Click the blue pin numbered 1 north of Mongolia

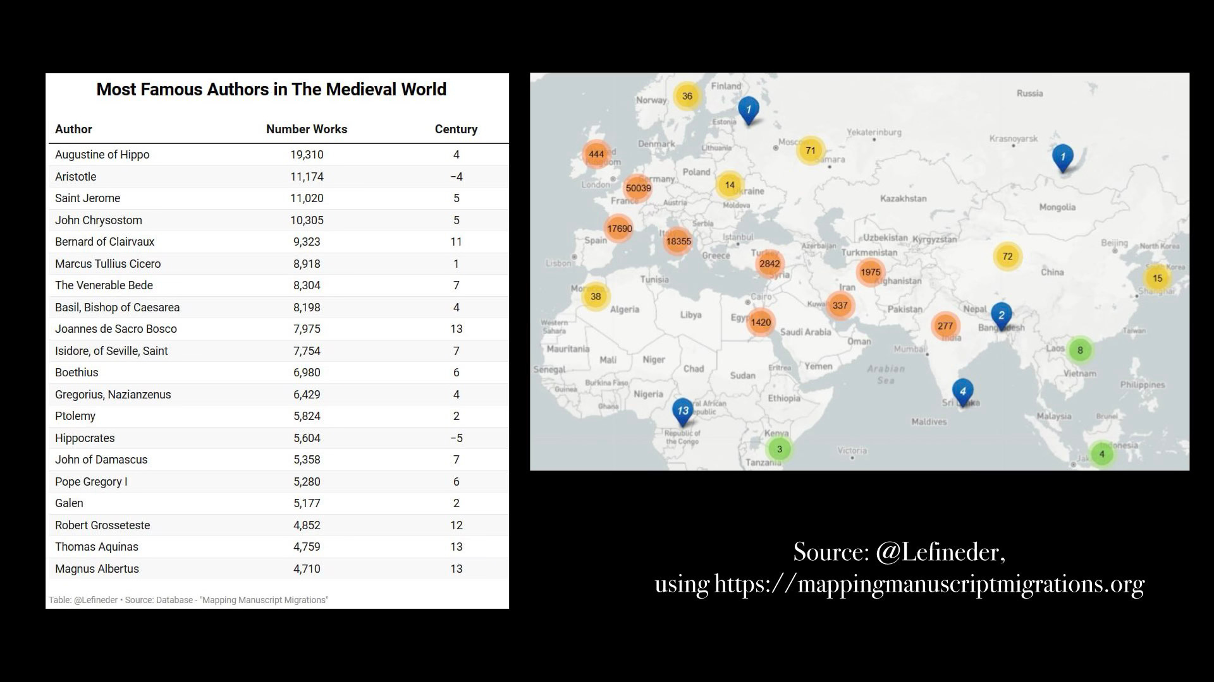point(1062,158)
